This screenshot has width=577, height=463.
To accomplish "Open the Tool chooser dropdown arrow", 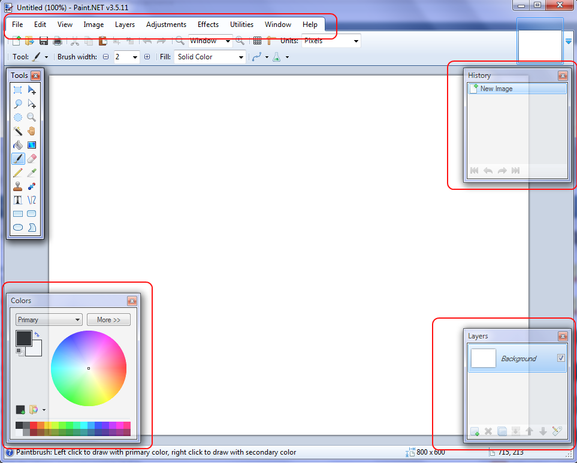I will click(46, 57).
